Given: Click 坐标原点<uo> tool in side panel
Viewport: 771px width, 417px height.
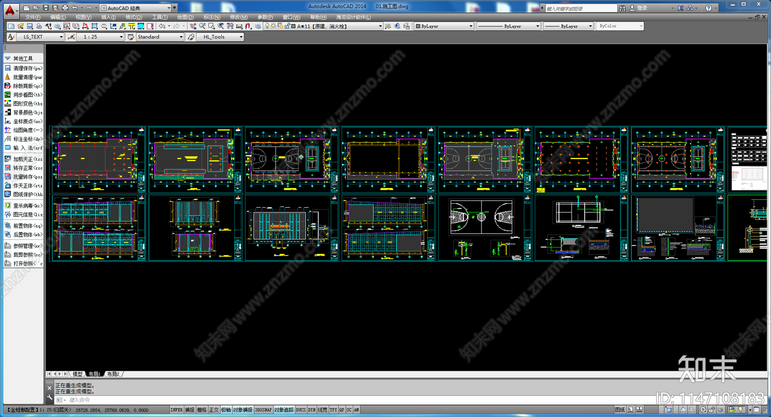Looking at the screenshot, I should click(x=24, y=121).
